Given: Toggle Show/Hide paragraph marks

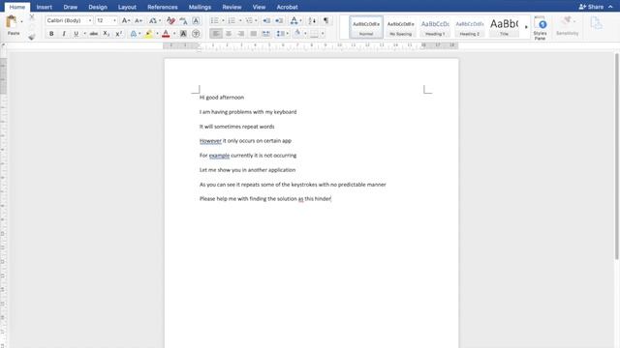Looking at the screenshot, I should click(325, 20).
